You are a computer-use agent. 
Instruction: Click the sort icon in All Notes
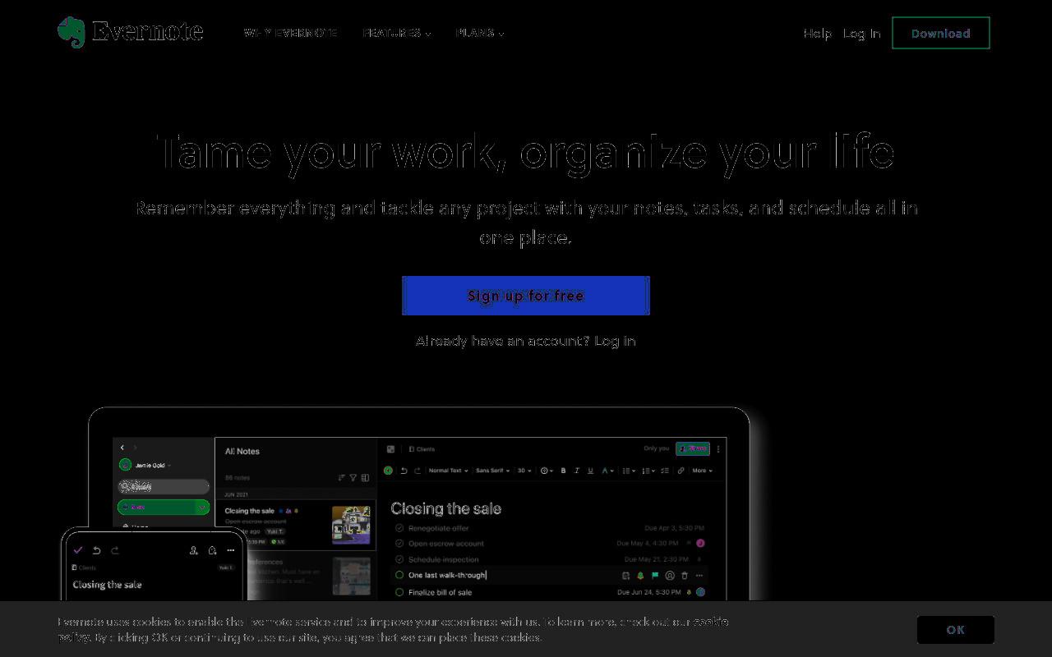(342, 477)
